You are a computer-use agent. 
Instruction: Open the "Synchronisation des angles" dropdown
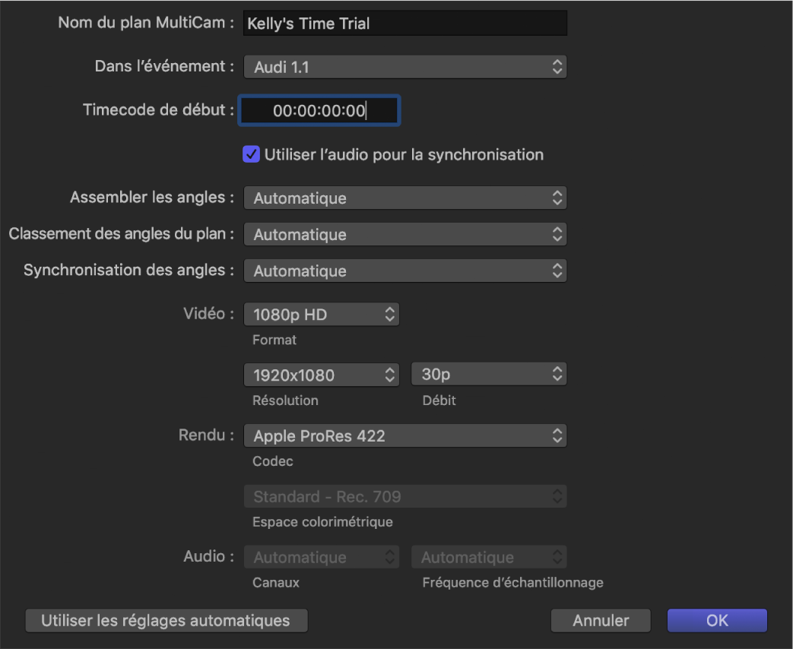(404, 271)
